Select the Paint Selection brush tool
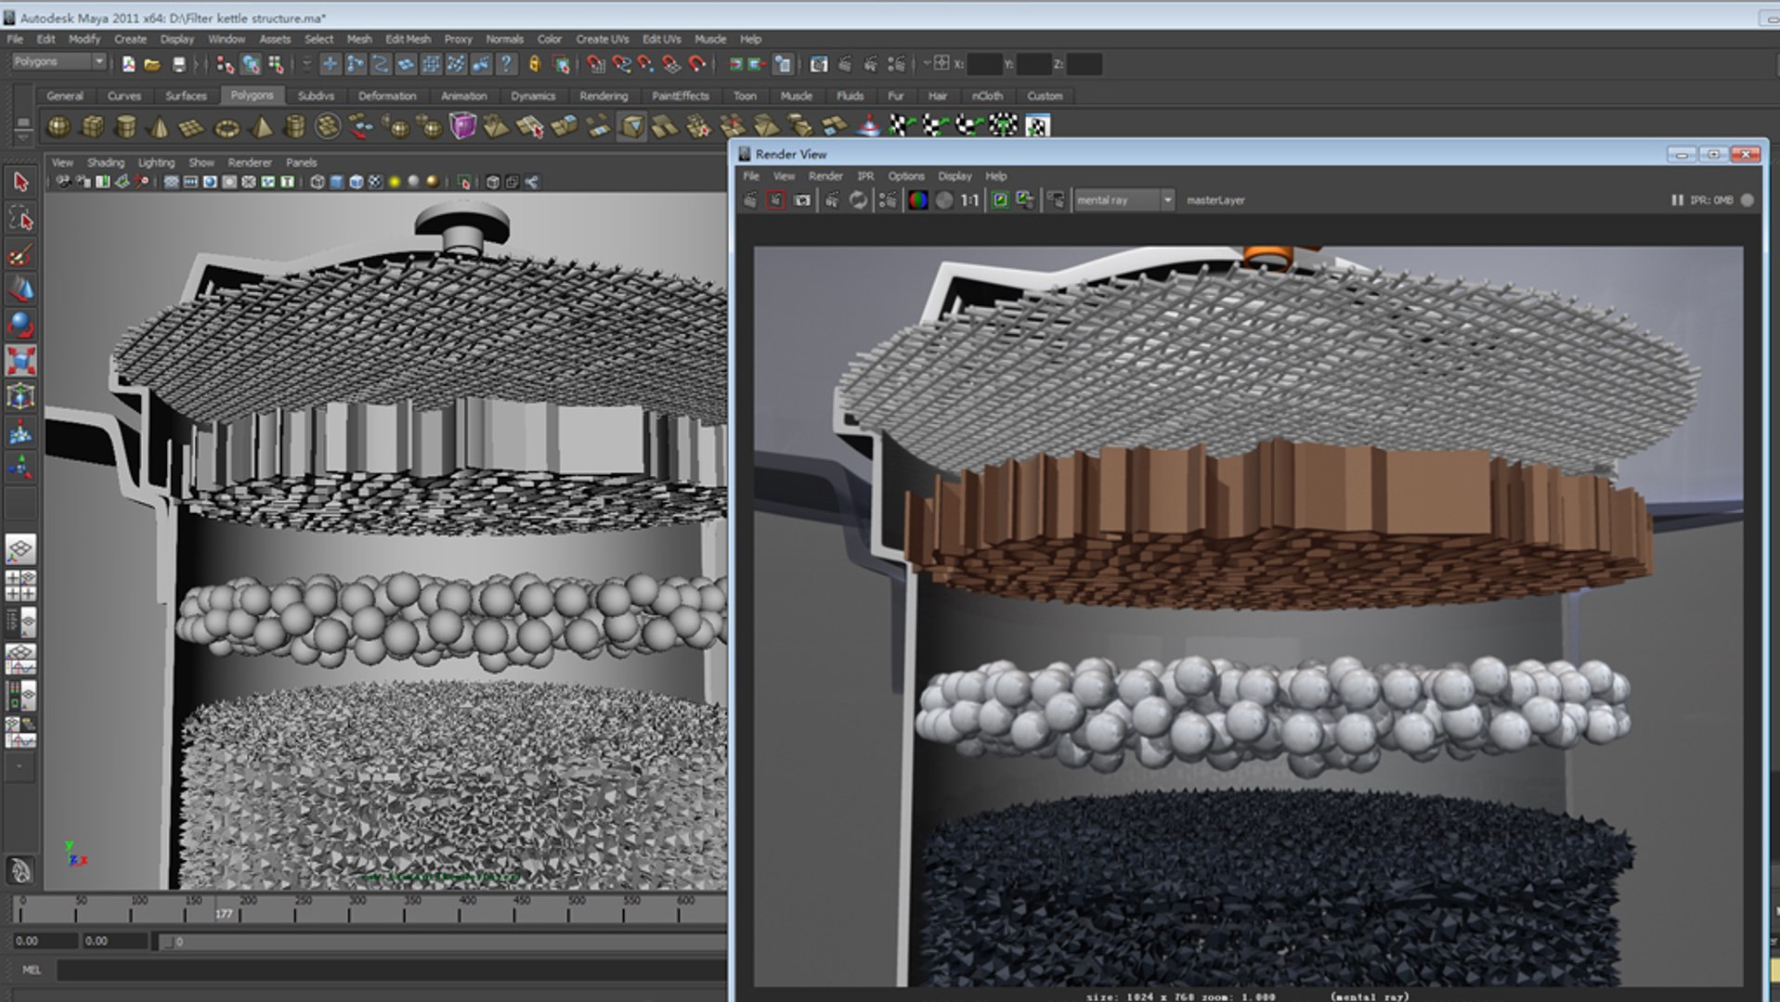 [x=20, y=254]
